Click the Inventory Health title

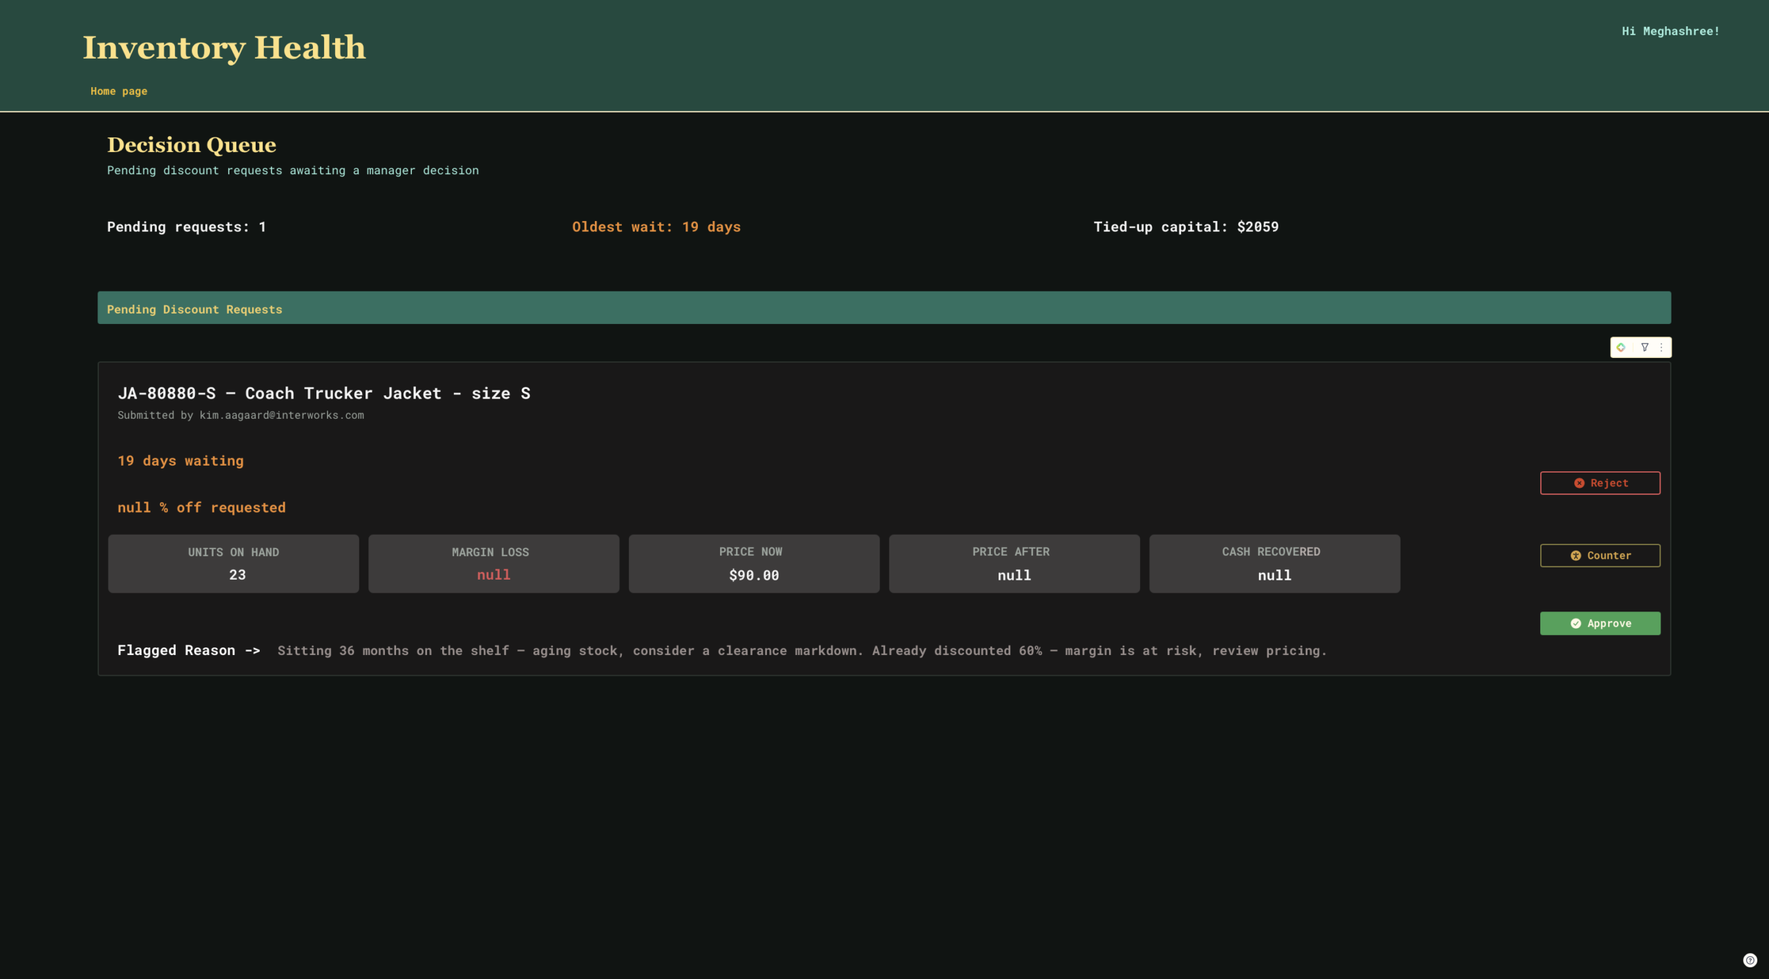224,48
